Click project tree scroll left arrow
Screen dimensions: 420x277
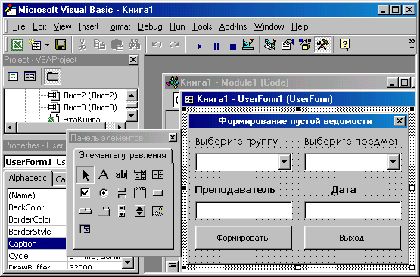point(11,127)
